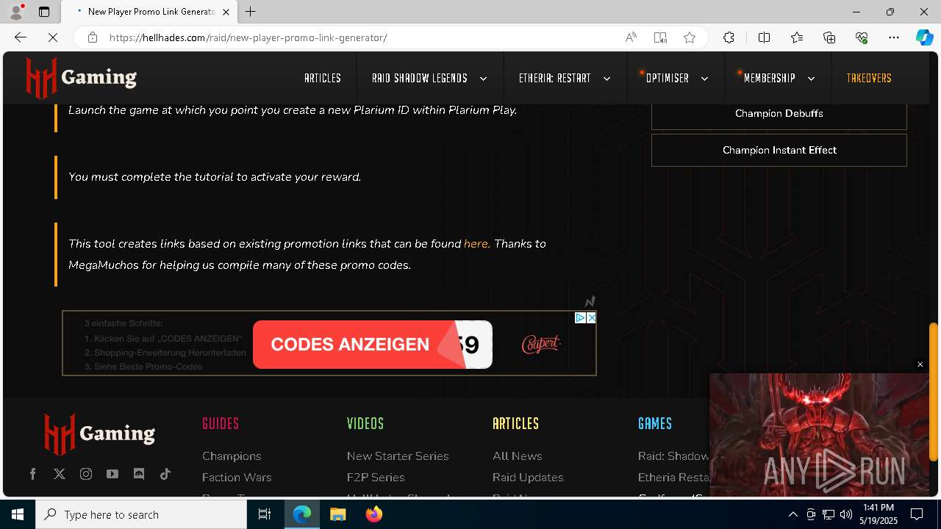Open Split screen view
The width and height of the screenshot is (941, 529).
[x=764, y=37]
